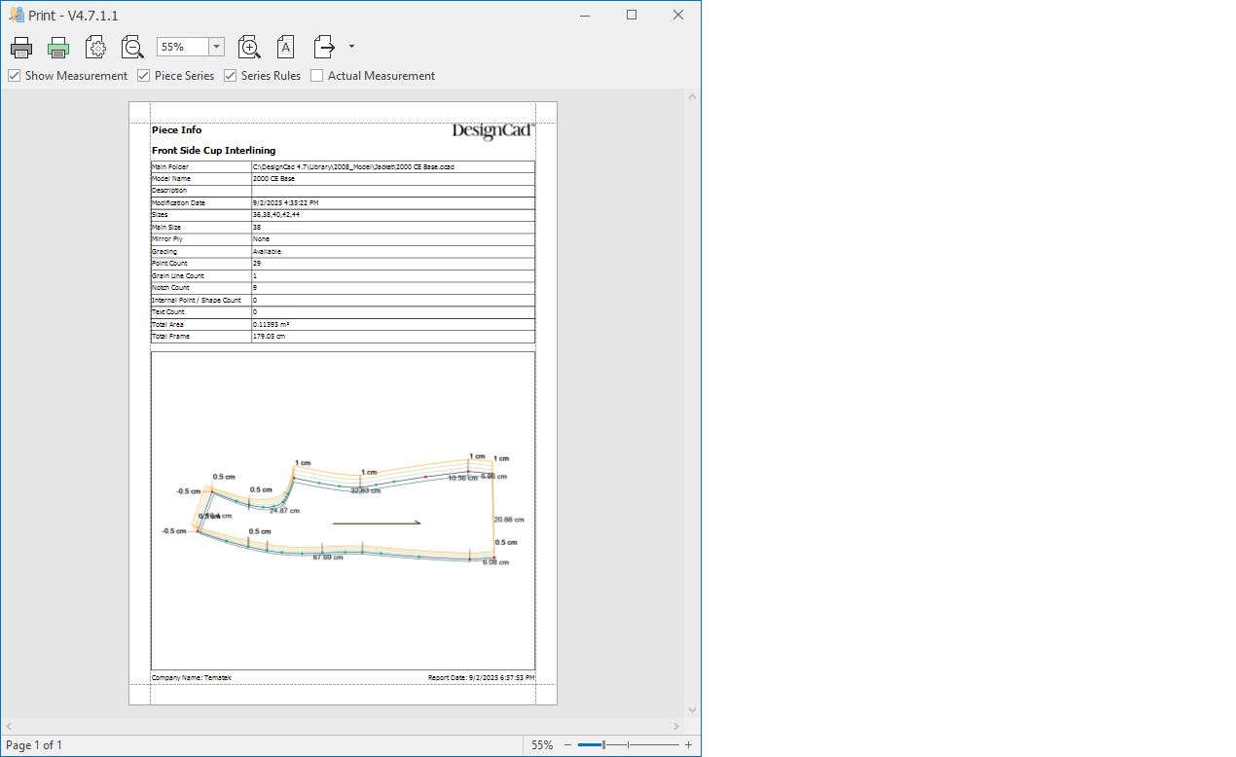
Task: Click the plus button beside zoom slider
Action: coord(688,745)
